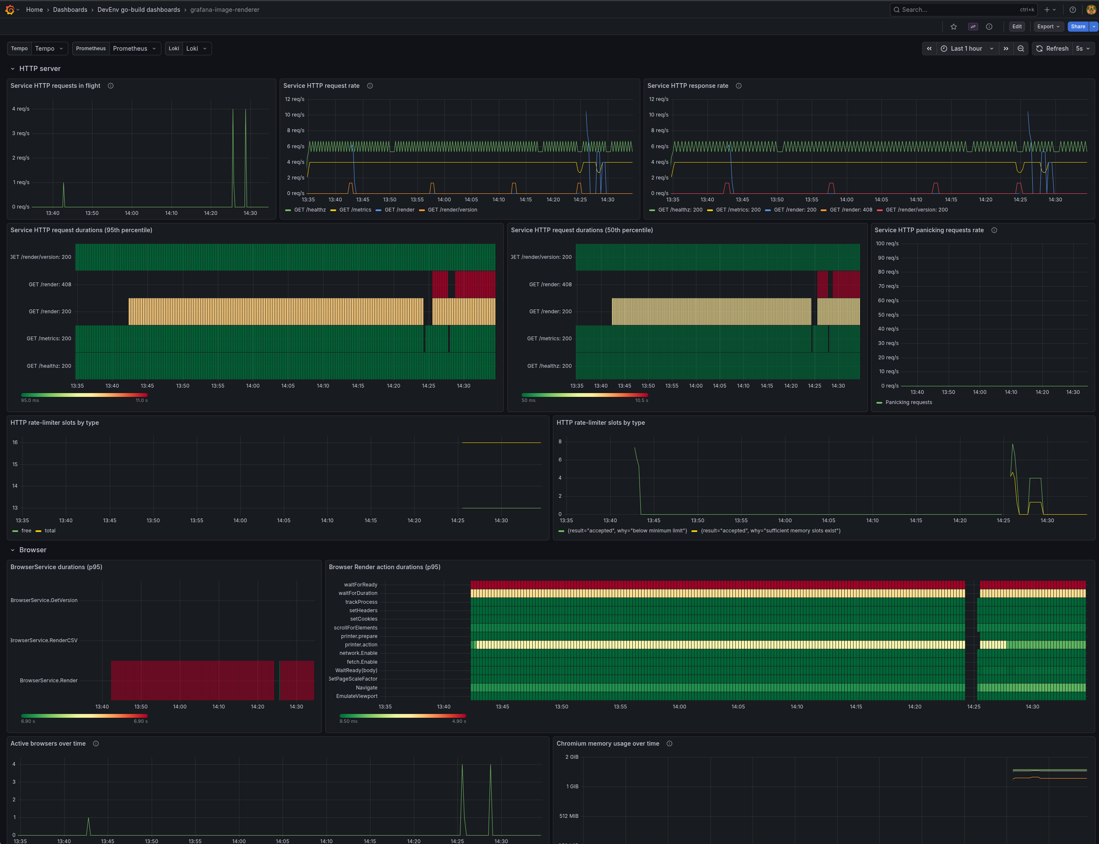Shift time range backward

click(929, 49)
